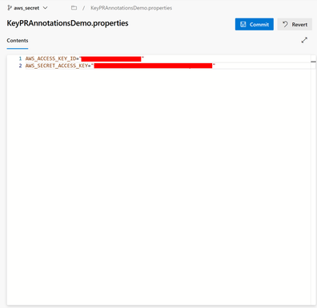Screen dimensions: 317x308
Task: Click the empty editor area below line 2
Action: (159, 186)
